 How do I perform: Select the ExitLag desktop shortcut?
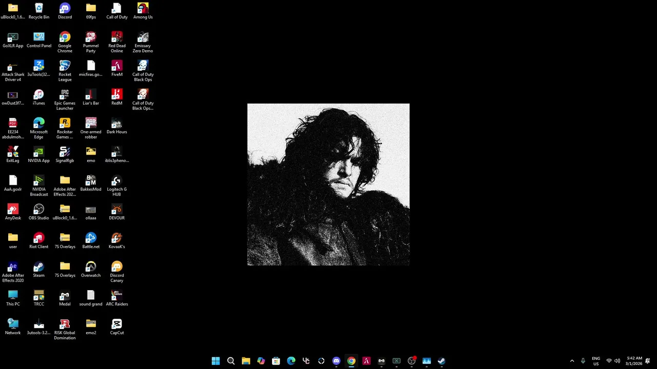[13, 155]
